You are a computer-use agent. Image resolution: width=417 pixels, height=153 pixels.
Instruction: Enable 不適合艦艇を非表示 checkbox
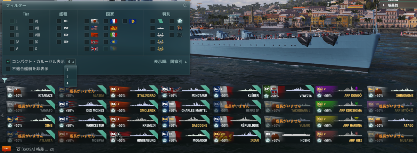coord(8,69)
